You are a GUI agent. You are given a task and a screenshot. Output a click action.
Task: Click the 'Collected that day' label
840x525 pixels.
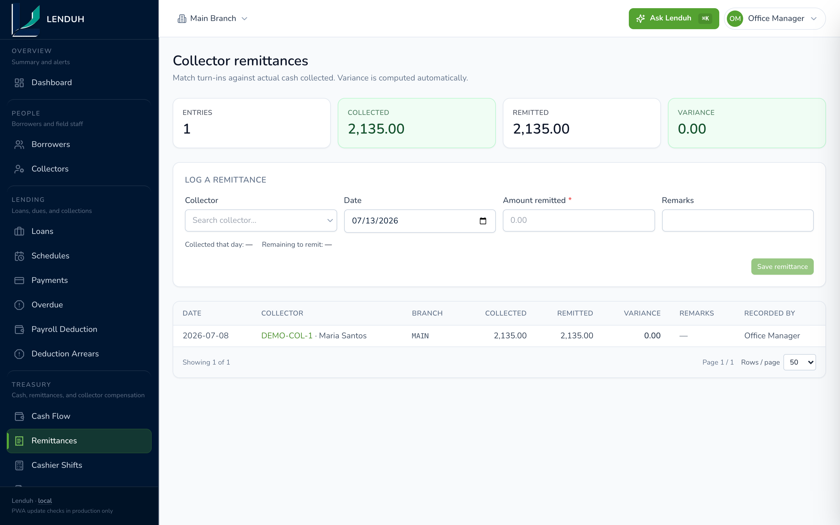(214, 244)
